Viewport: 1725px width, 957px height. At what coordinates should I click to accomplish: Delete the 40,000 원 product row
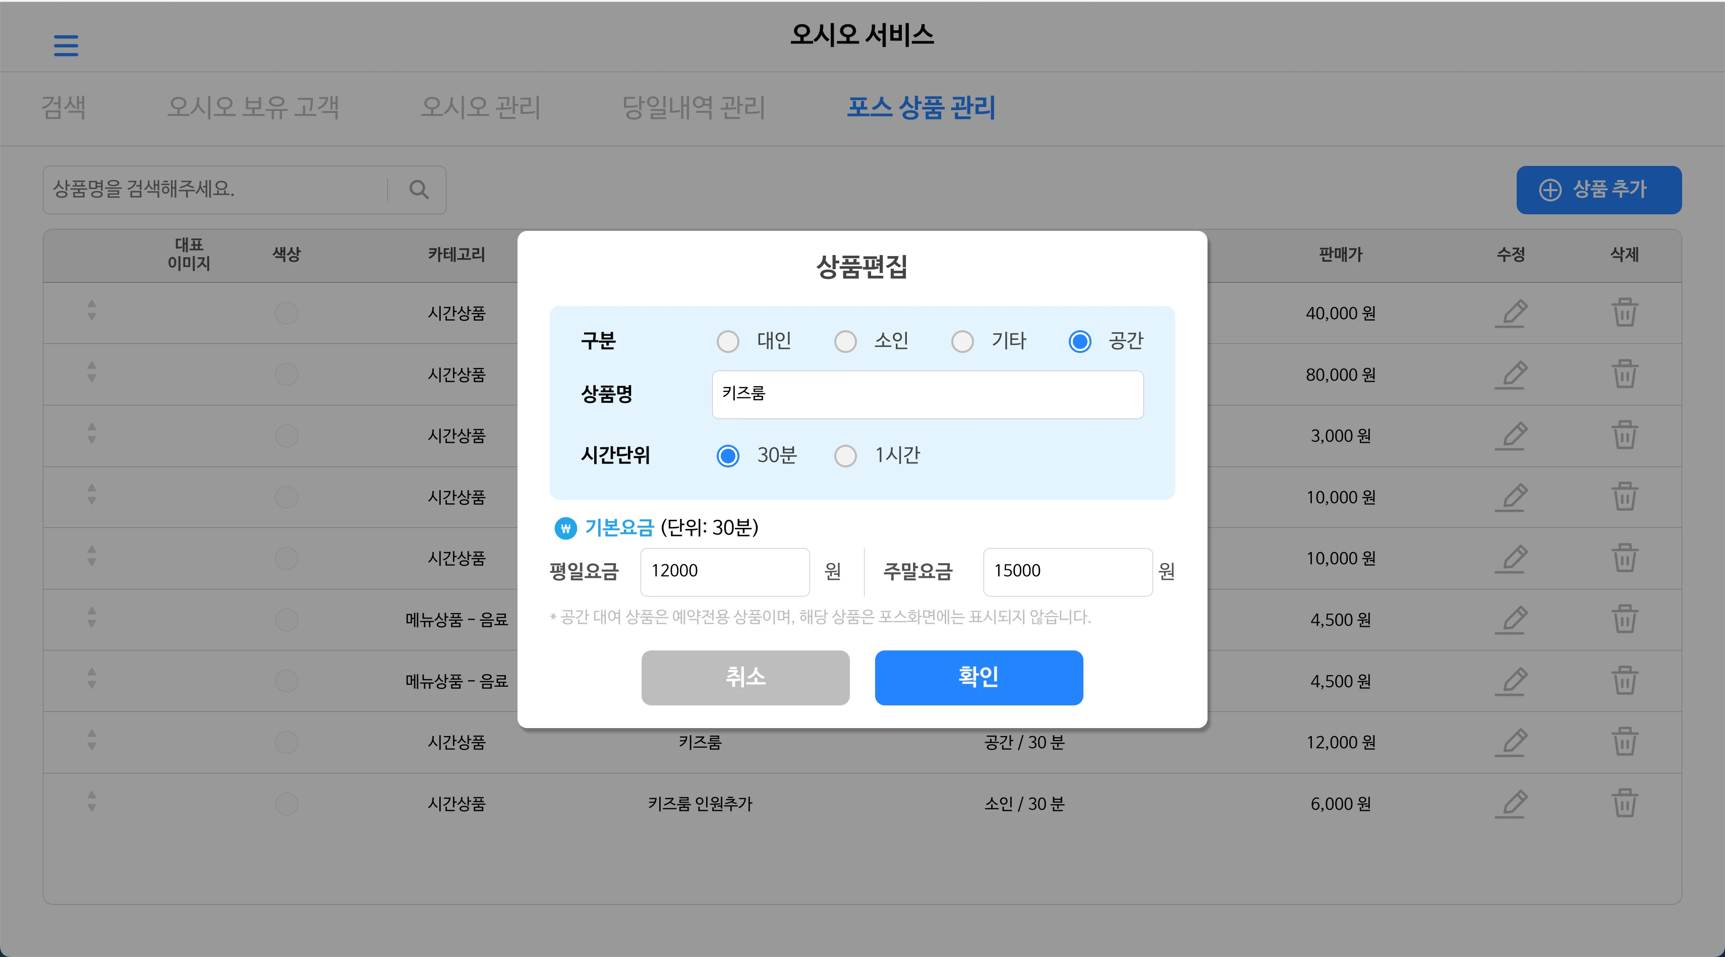(1625, 313)
